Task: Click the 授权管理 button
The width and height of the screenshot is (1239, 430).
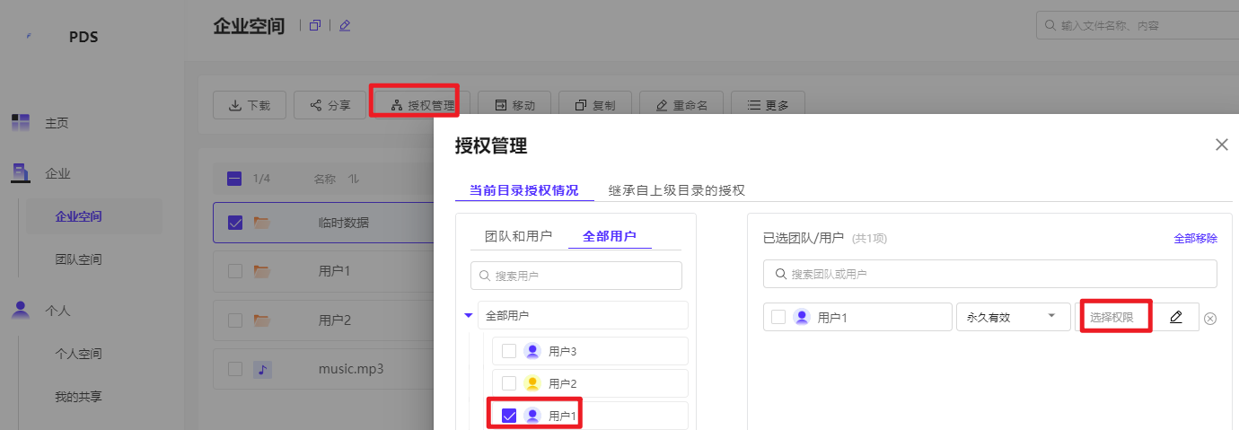Action: click(x=422, y=105)
